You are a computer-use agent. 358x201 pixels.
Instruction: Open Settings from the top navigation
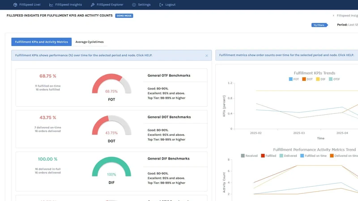click(x=141, y=4)
